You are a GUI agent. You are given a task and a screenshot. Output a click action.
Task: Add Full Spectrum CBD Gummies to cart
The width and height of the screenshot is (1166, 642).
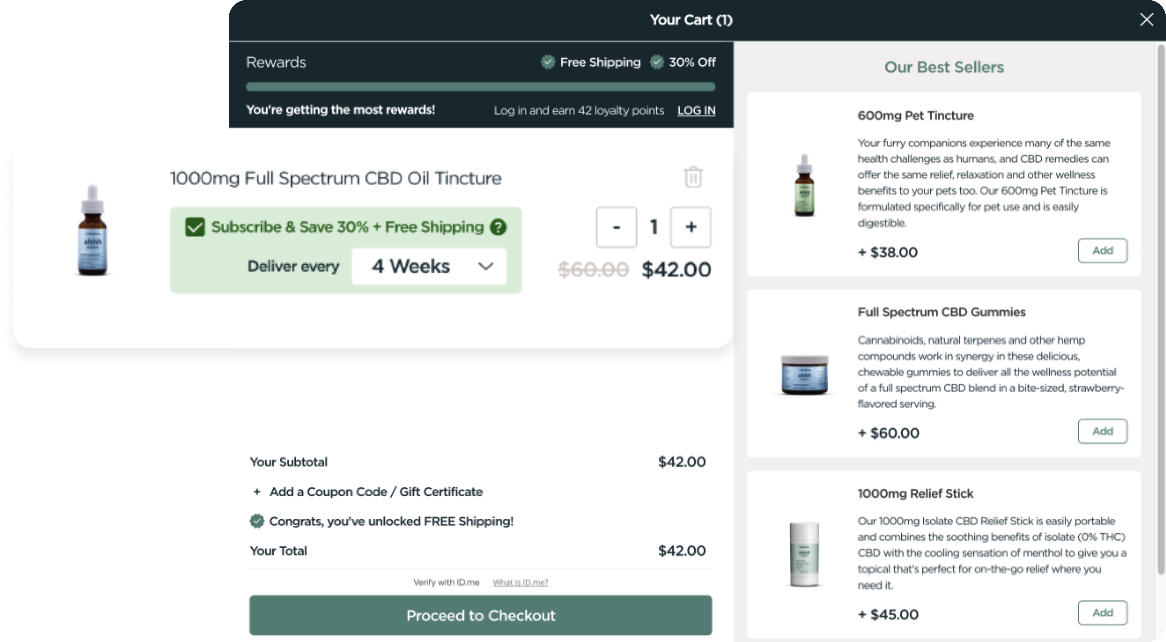point(1103,432)
